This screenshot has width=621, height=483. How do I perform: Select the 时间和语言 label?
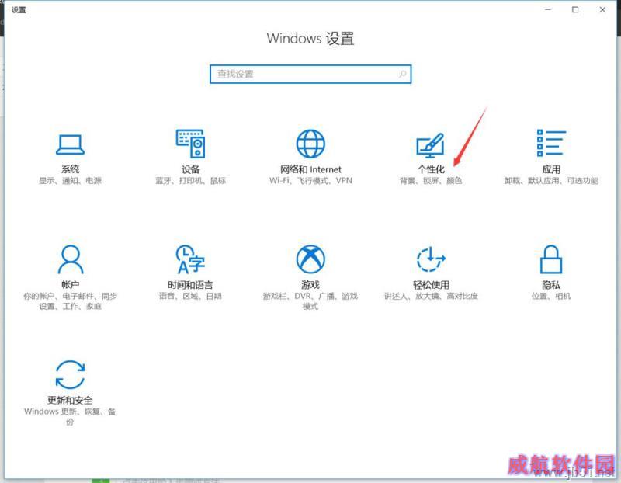tap(190, 284)
